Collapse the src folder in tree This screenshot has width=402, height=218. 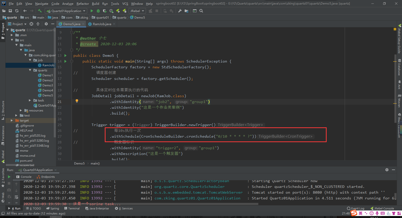[x=12, y=40]
